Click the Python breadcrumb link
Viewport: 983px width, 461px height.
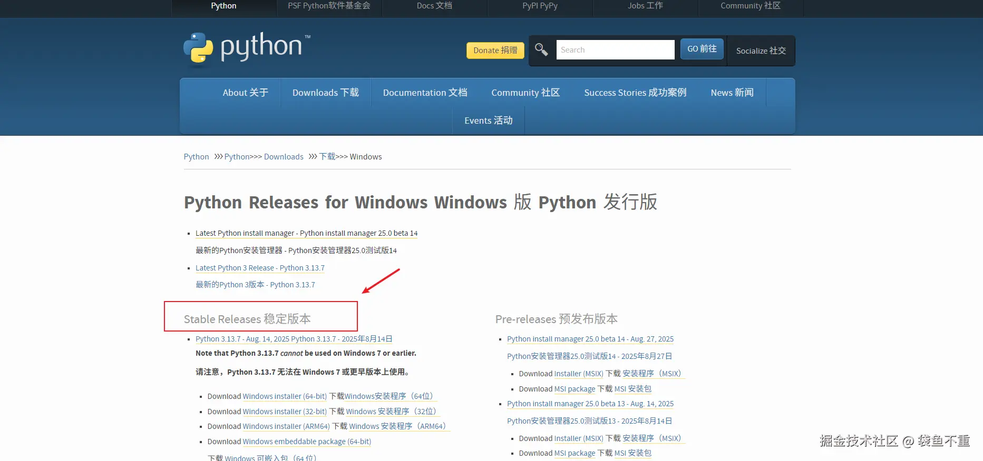pyautogui.click(x=196, y=157)
